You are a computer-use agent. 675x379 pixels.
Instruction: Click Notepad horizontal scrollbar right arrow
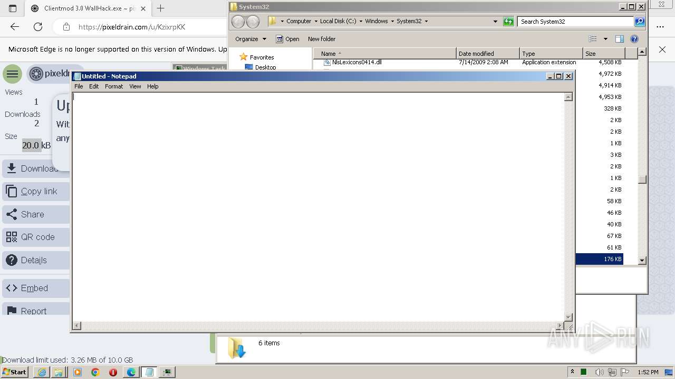tap(560, 326)
